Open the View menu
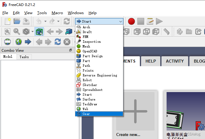 (x=28, y=13)
